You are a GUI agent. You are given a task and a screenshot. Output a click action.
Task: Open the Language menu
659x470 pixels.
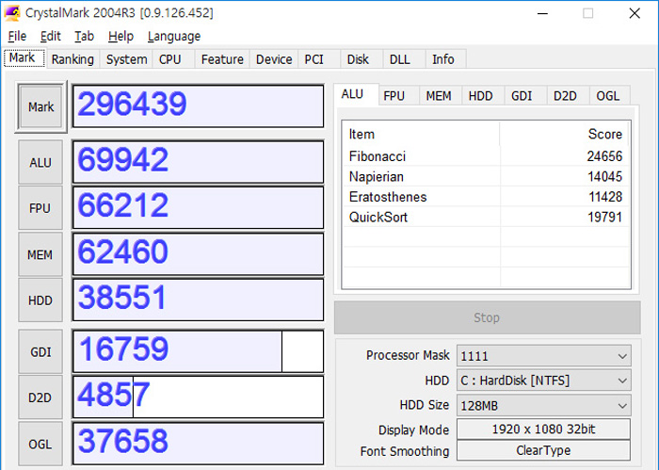(x=174, y=37)
